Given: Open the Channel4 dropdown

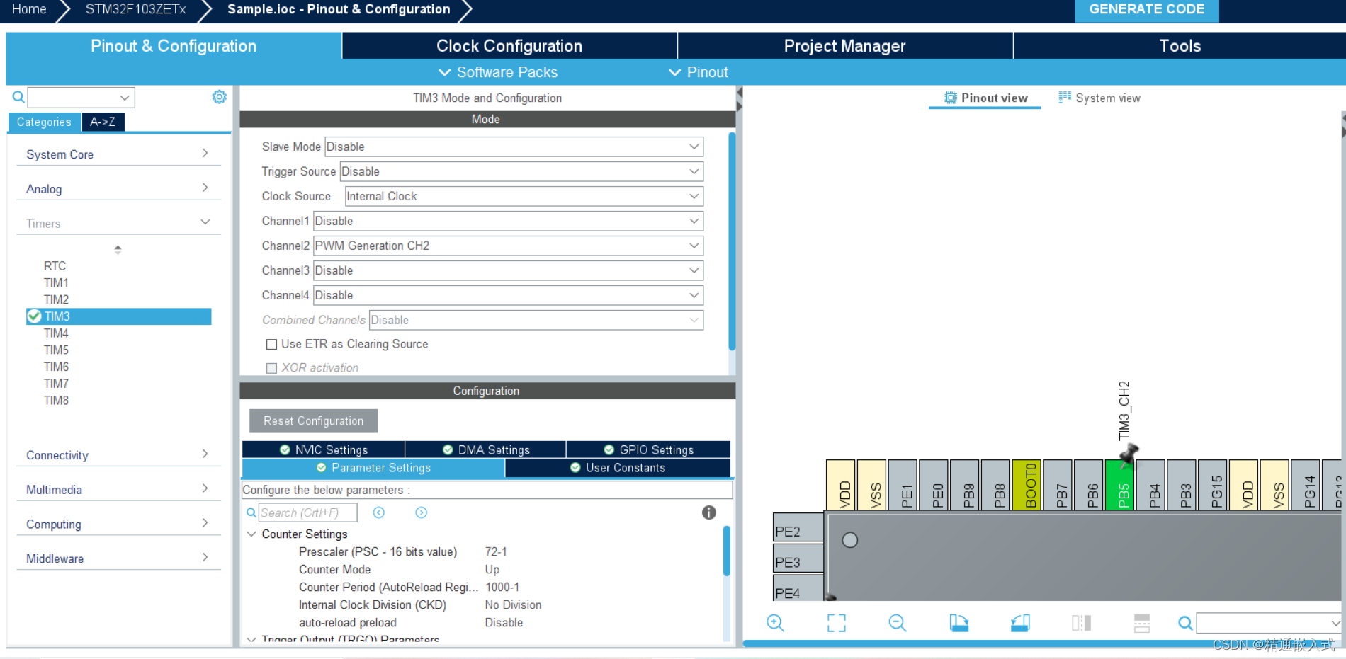Looking at the screenshot, I should point(508,295).
